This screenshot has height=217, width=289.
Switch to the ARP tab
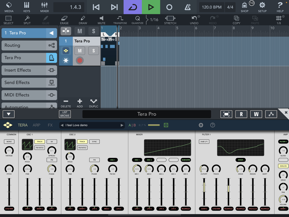pos(36,125)
